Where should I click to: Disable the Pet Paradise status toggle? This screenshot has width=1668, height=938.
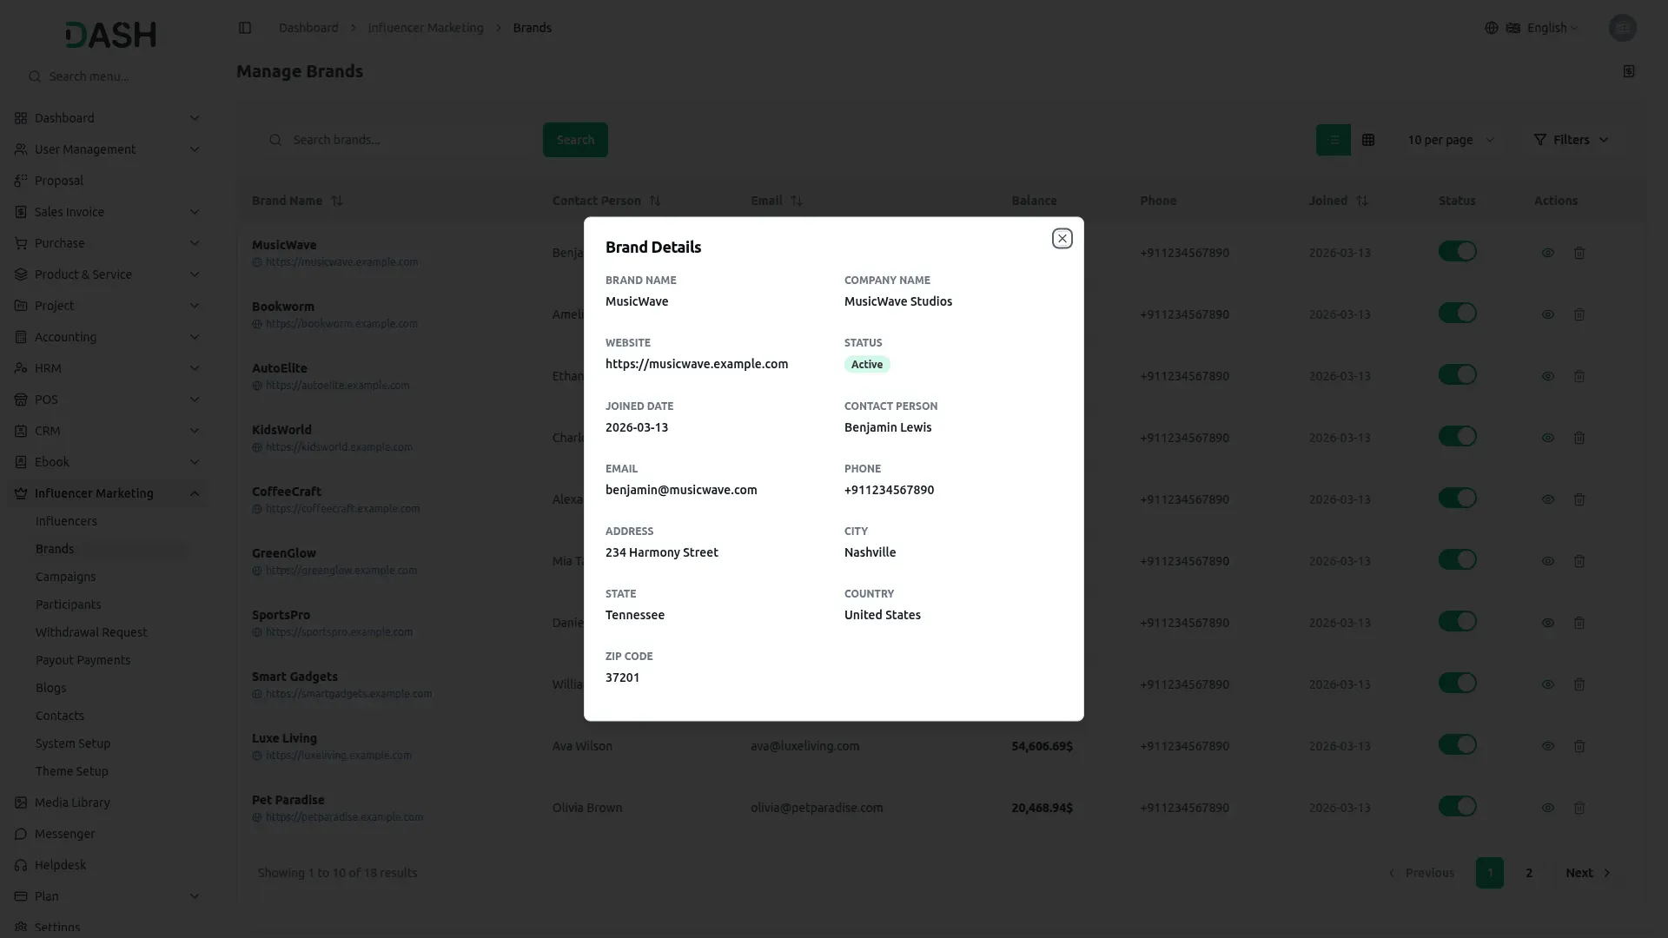[x=1457, y=807]
